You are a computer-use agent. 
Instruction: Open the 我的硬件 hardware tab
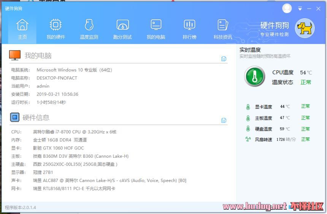[56, 29]
